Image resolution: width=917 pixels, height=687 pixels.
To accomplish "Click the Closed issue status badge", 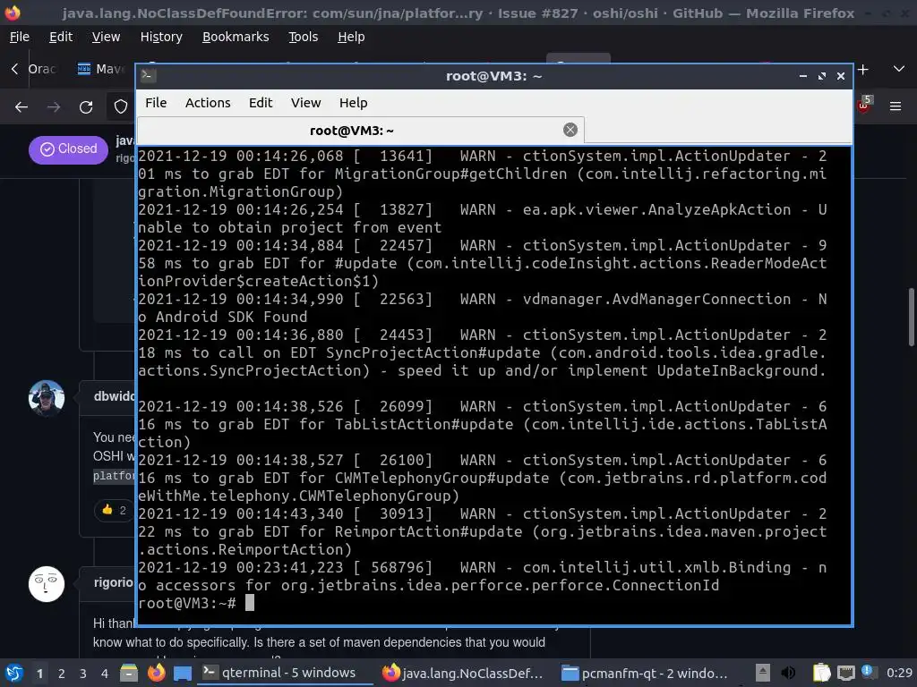I will pyautogui.click(x=68, y=149).
